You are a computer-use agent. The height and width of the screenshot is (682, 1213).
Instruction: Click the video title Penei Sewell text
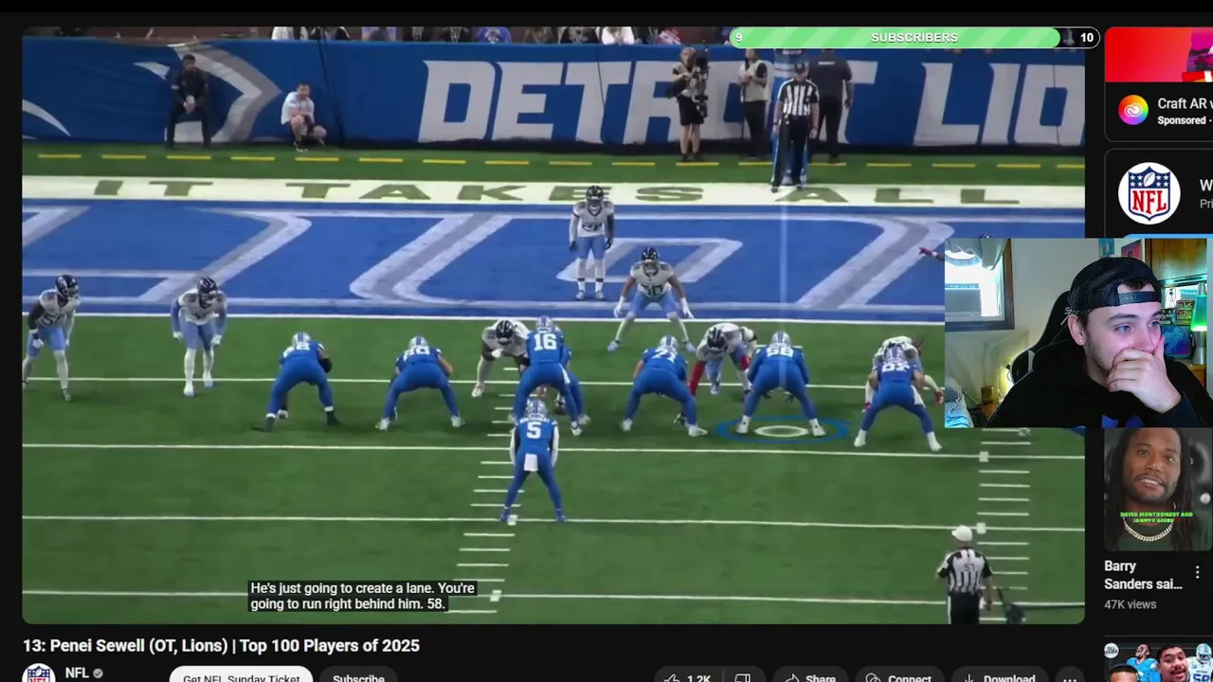(221, 646)
